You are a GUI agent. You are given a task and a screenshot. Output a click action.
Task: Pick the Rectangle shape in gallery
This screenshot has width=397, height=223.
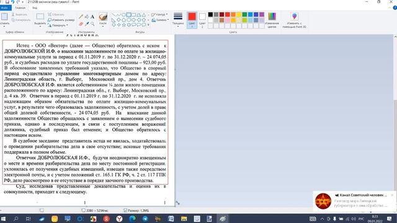(128, 15)
